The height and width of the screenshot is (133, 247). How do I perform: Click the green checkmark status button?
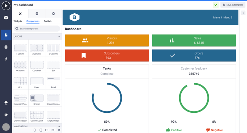click(216, 5)
